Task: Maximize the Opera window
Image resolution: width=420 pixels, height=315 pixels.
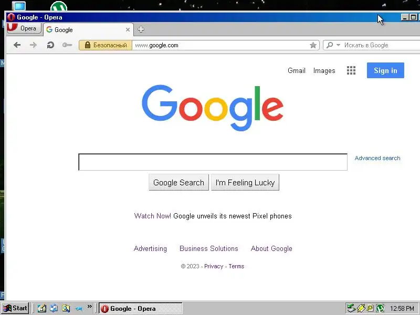Action: pyautogui.click(x=413, y=17)
